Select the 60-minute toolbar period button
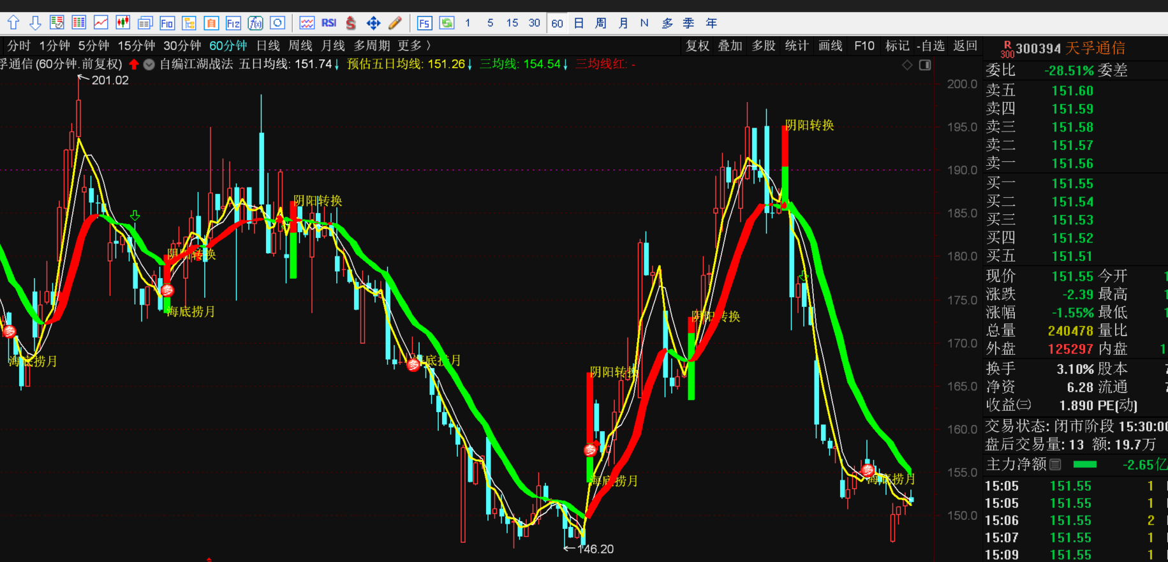This screenshot has width=1168, height=562. (x=557, y=23)
